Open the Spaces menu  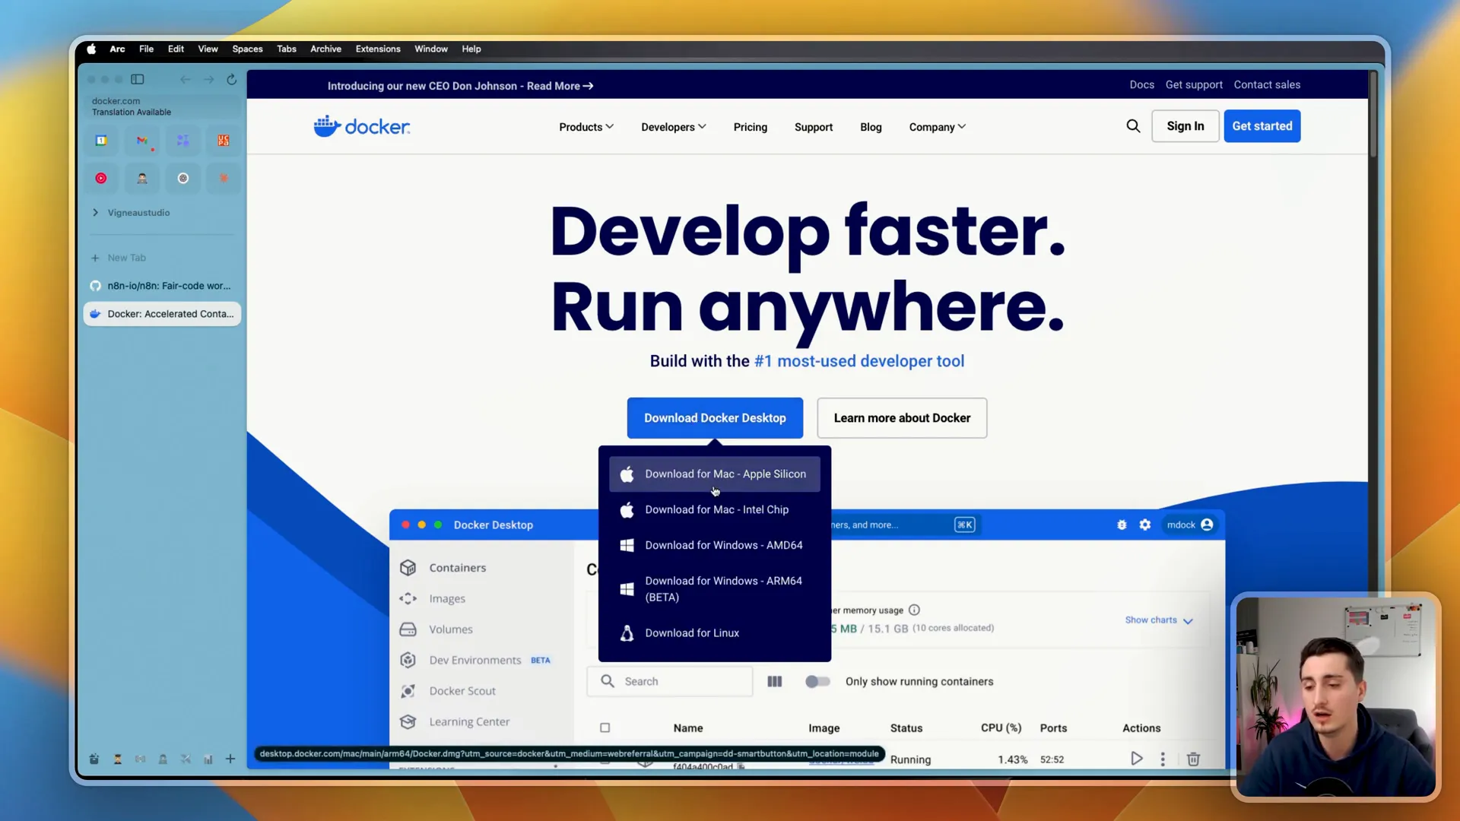247,49
